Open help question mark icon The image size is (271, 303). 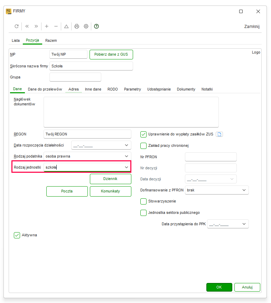click(96, 26)
